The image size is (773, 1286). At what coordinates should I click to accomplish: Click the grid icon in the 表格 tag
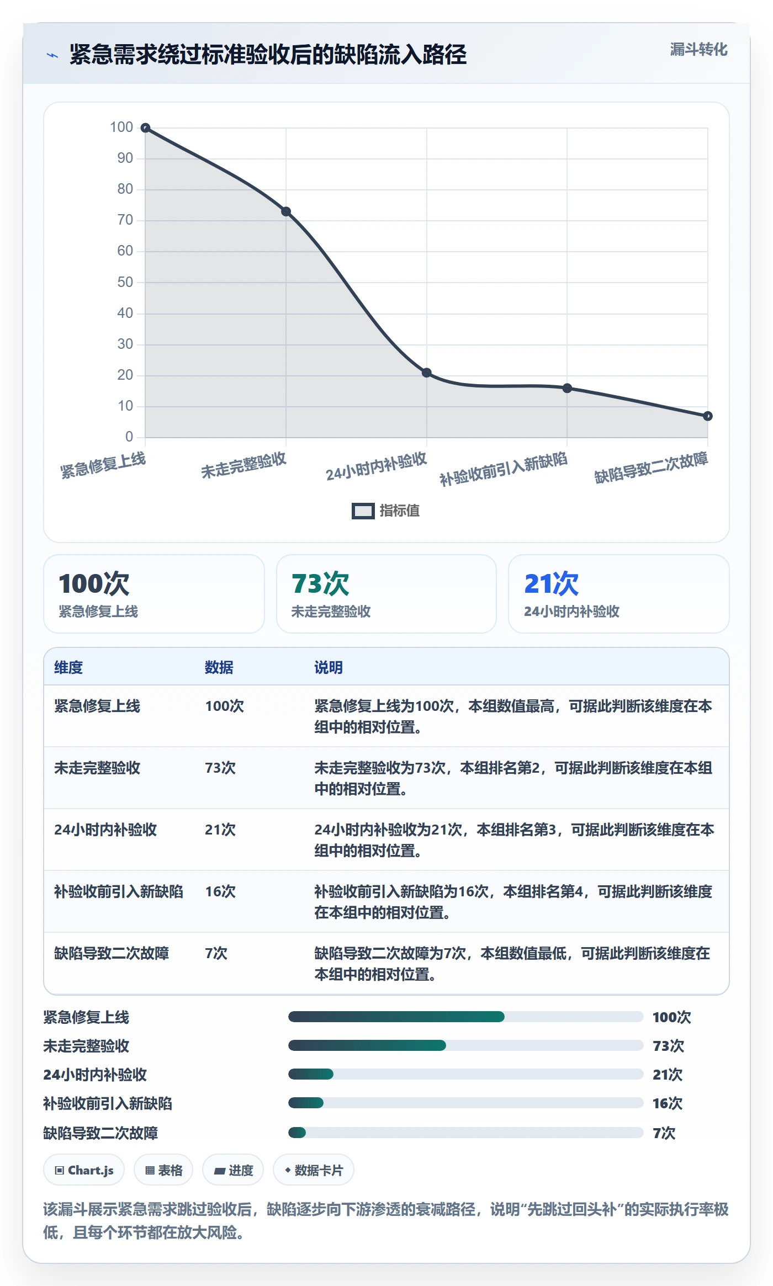pyautogui.click(x=150, y=1171)
